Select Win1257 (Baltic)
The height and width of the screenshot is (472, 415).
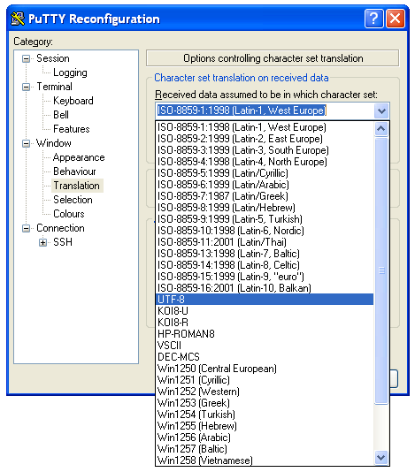pyautogui.click(x=265, y=448)
